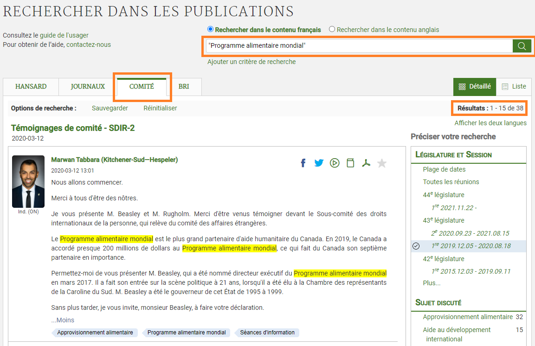The image size is (535, 346).
Task: Open the publication document icon beside the video icon
Action: [350, 163]
